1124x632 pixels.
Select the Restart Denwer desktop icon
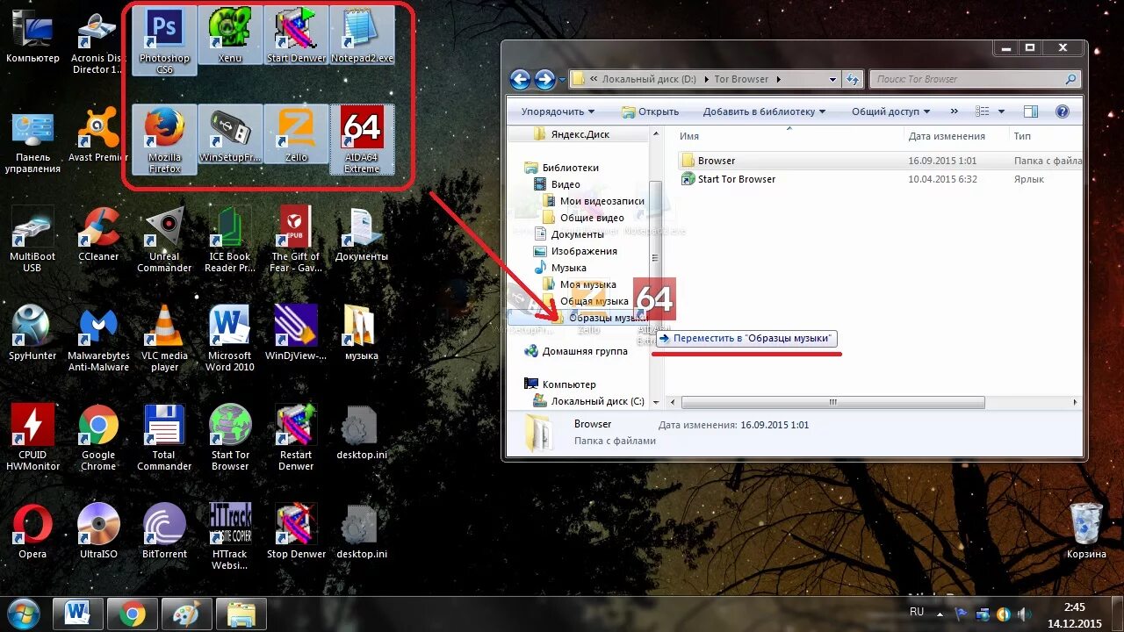click(296, 438)
